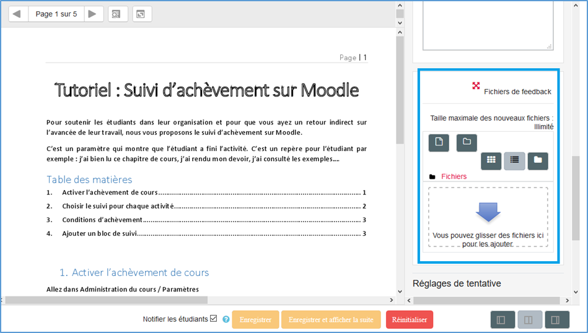Click the grading panel horizontal scrollbar
This screenshot has height=333, width=588.
click(x=486, y=300)
